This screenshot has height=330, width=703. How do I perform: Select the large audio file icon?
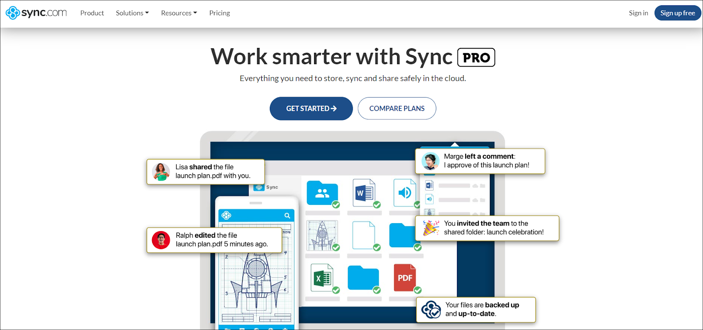pyautogui.click(x=405, y=192)
